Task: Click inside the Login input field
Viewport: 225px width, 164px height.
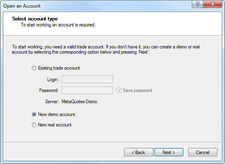Action: [87, 79]
